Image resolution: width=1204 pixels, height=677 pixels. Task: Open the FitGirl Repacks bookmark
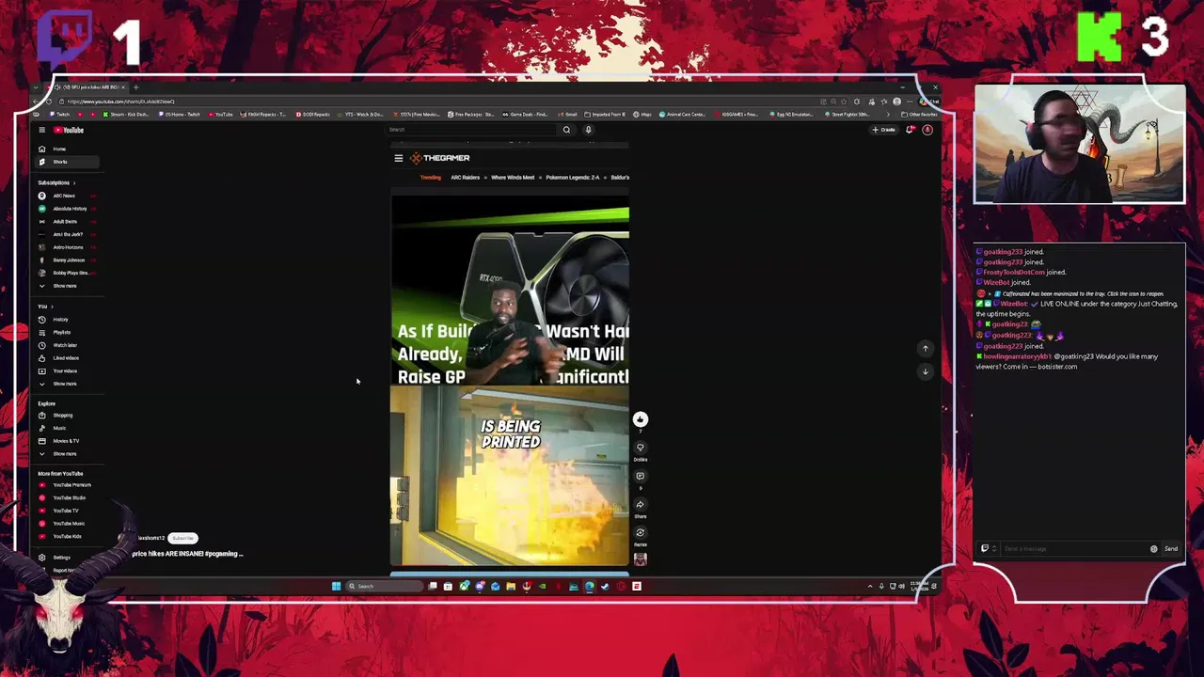(265, 115)
